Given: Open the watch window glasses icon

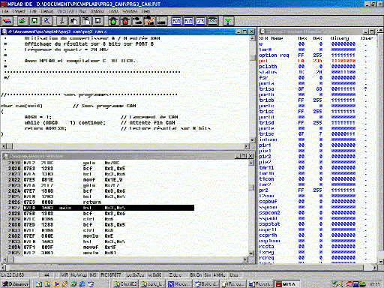Looking at the screenshot, I should tap(213, 21).
